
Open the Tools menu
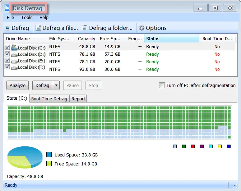(27, 18)
